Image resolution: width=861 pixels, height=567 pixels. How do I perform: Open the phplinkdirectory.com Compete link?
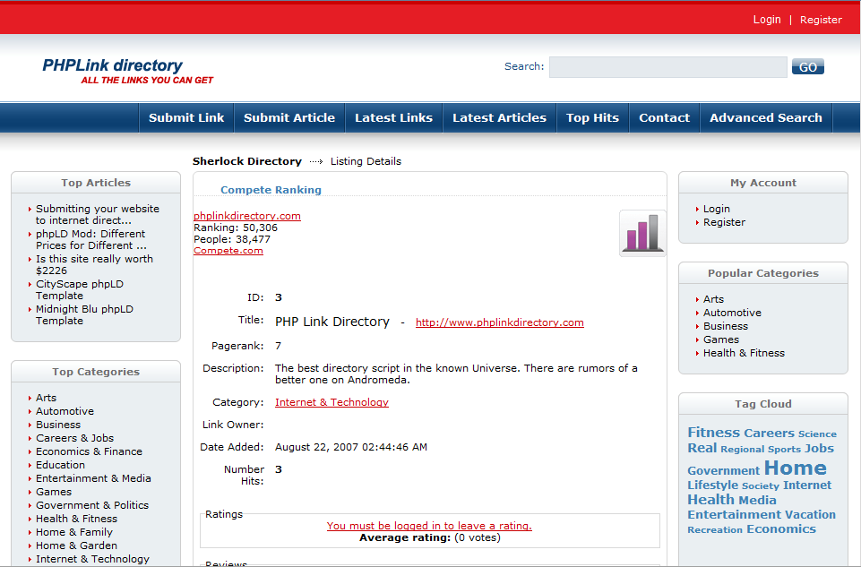(247, 216)
